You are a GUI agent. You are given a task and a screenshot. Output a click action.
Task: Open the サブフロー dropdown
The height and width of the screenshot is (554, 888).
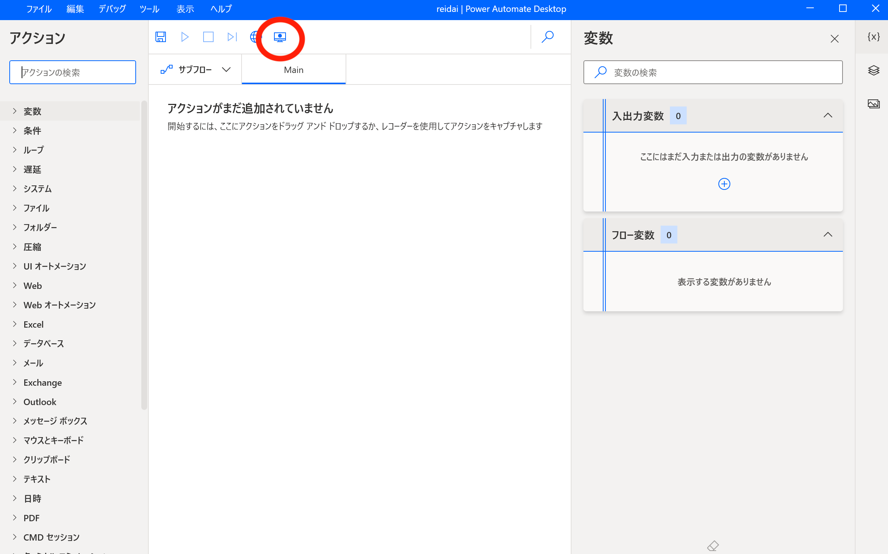226,70
